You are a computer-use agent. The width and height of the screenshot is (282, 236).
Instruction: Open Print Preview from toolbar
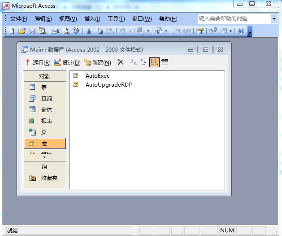point(66,31)
